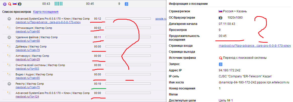Image resolution: width=293 pixels, height=102 pixels.
Task: Select the title 'Дрйверы | Мастер Comp'
Action: click(31, 46)
